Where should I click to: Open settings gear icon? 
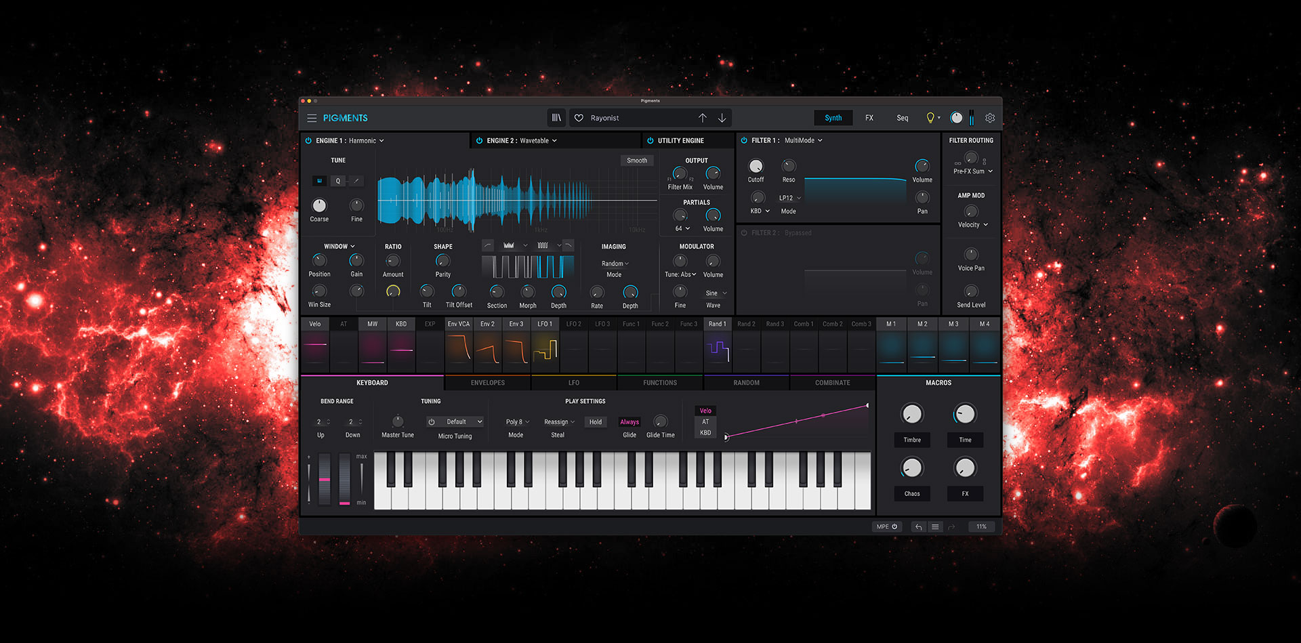[x=990, y=118]
